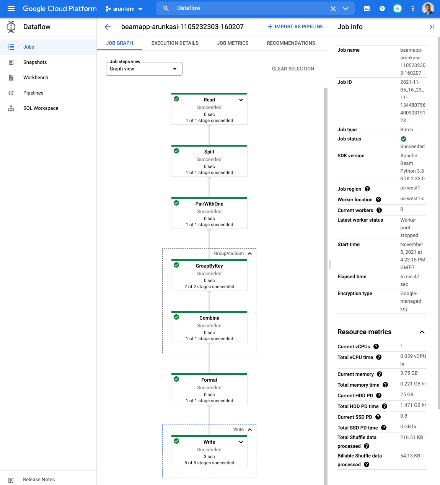The width and height of the screenshot is (440, 485).
Task: Open the Release Notes link
Action: (39, 479)
